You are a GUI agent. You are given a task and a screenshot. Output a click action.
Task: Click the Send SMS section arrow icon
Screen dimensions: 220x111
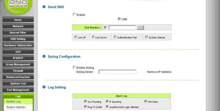pyautogui.click(x=44, y=7)
